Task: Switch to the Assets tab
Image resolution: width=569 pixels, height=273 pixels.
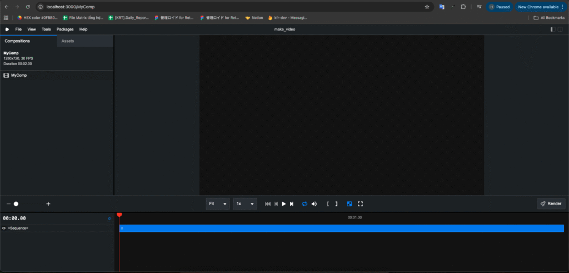Action: (x=68, y=41)
